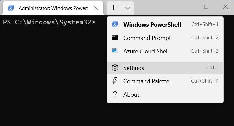The width and height of the screenshot is (234, 126).
Task: Close the Administrator PowerShell tab
Action: pos(96,8)
